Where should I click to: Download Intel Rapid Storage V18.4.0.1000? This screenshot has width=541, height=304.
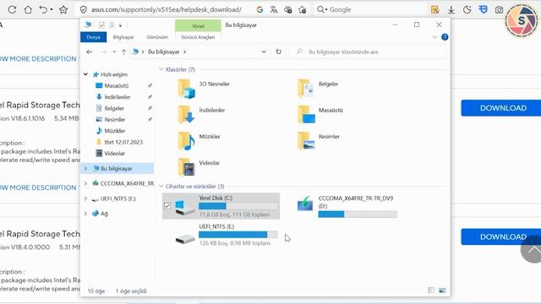coord(501,236)
